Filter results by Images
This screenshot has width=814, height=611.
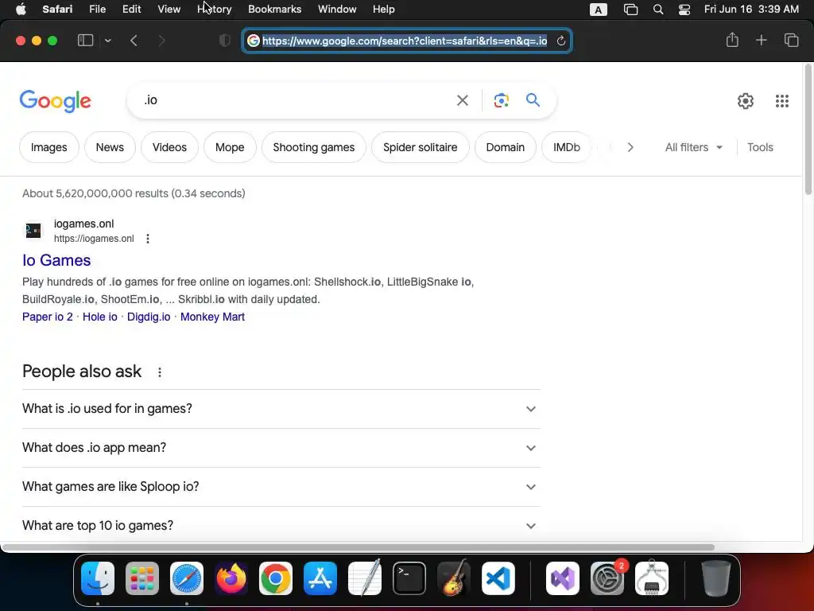48,147
